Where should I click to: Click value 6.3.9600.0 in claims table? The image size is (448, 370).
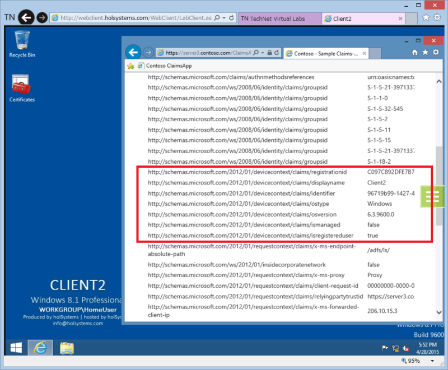(381, 215)
